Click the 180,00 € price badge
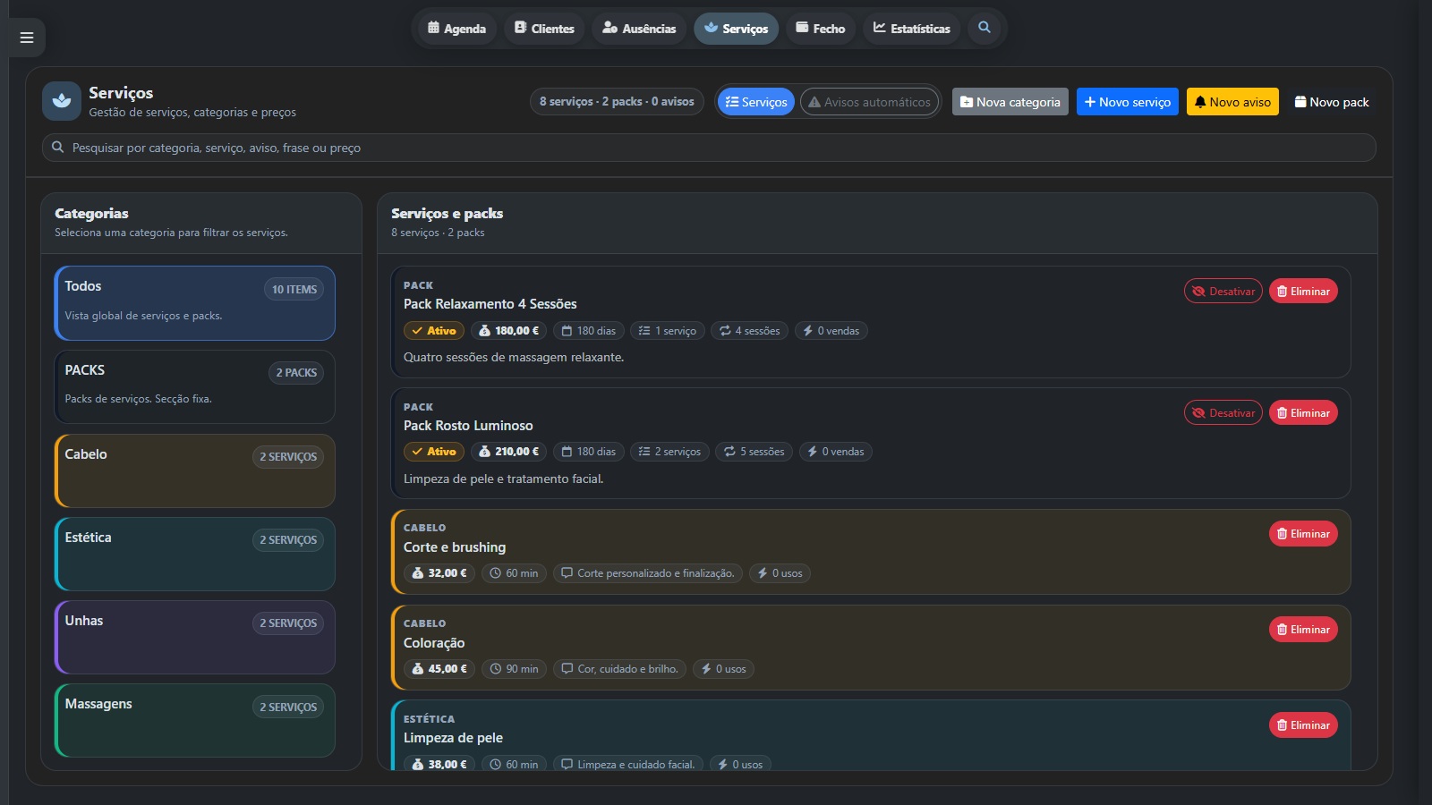Viewport: 1432px width, 805px height. click(508, 330)
